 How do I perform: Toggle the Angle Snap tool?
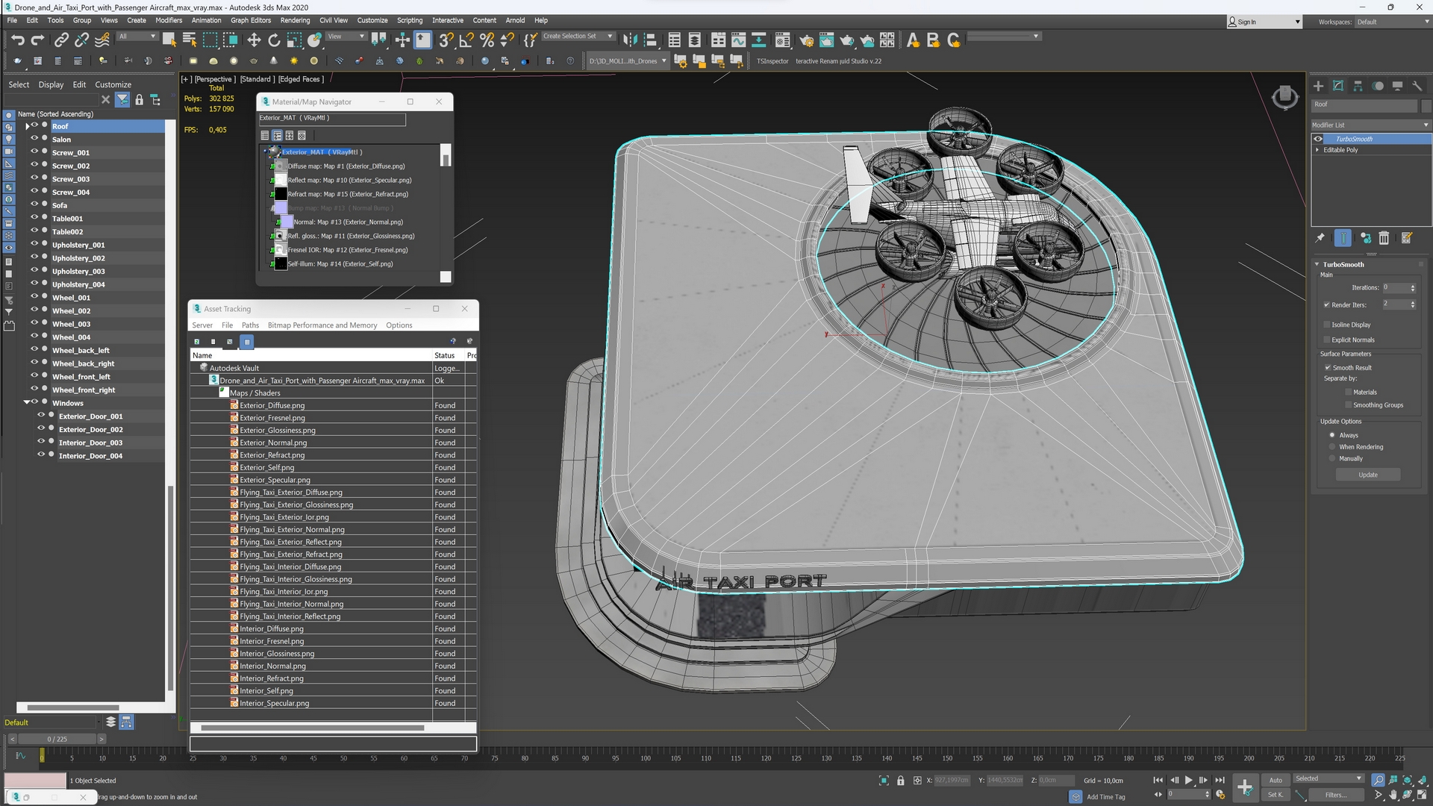(466, 40)
